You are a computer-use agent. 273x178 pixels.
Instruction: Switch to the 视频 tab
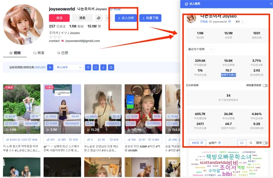tap(15, 53)
